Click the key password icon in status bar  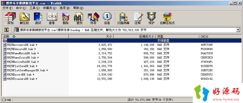click(x=9, y=100)
